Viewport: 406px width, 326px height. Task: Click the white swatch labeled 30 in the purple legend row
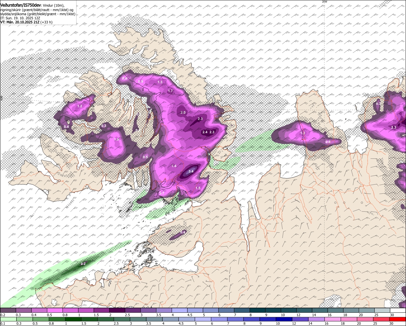[398, 310]
